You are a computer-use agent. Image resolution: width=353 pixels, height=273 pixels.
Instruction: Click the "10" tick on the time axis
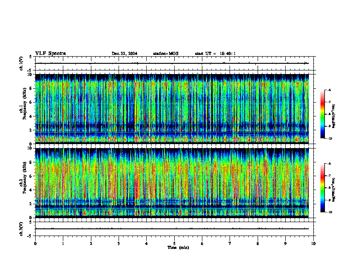313,243
